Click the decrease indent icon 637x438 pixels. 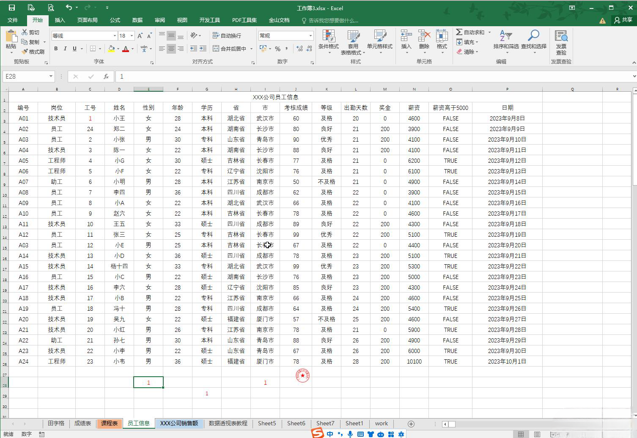coord(194,49)
